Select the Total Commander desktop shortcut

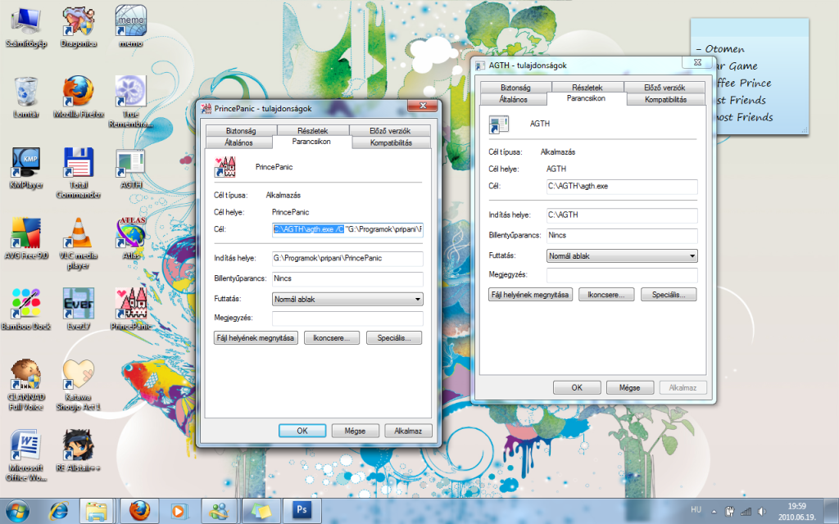[78, 166]
